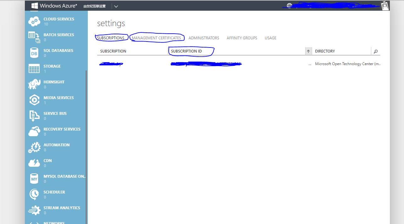Click the globe language icon
Screen dimensions: 404x224
pyautogui.click(x=289, y=5)
